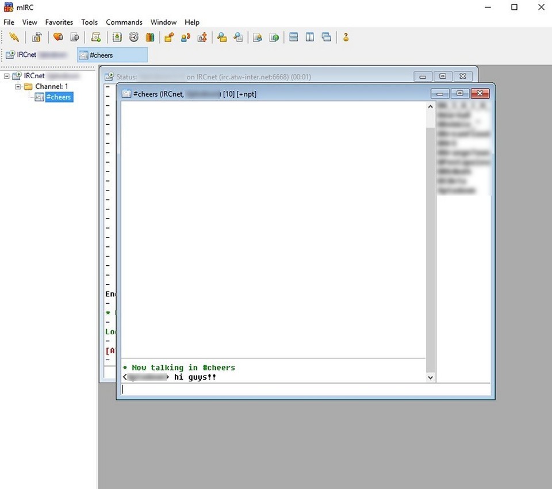
Task: Open DCC Options arrows icon
Action: tap(202, 37)
